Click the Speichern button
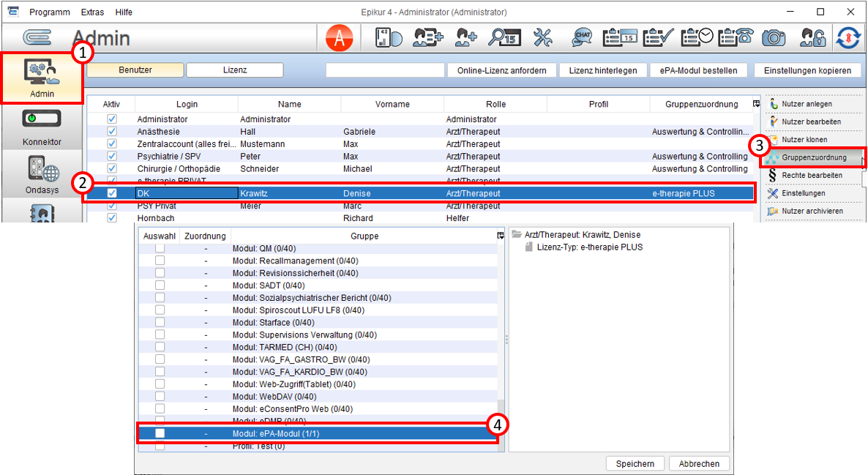Viewport: 868px width, 475px height. point(635,464)
